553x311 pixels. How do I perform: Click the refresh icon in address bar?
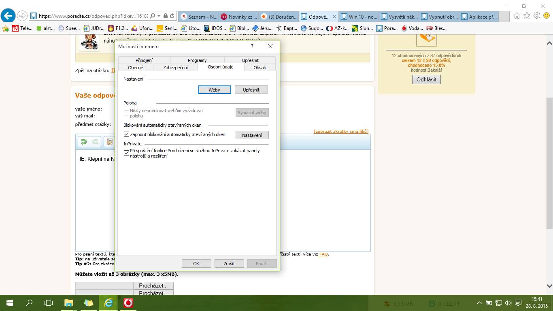click(x=172, y=16)
